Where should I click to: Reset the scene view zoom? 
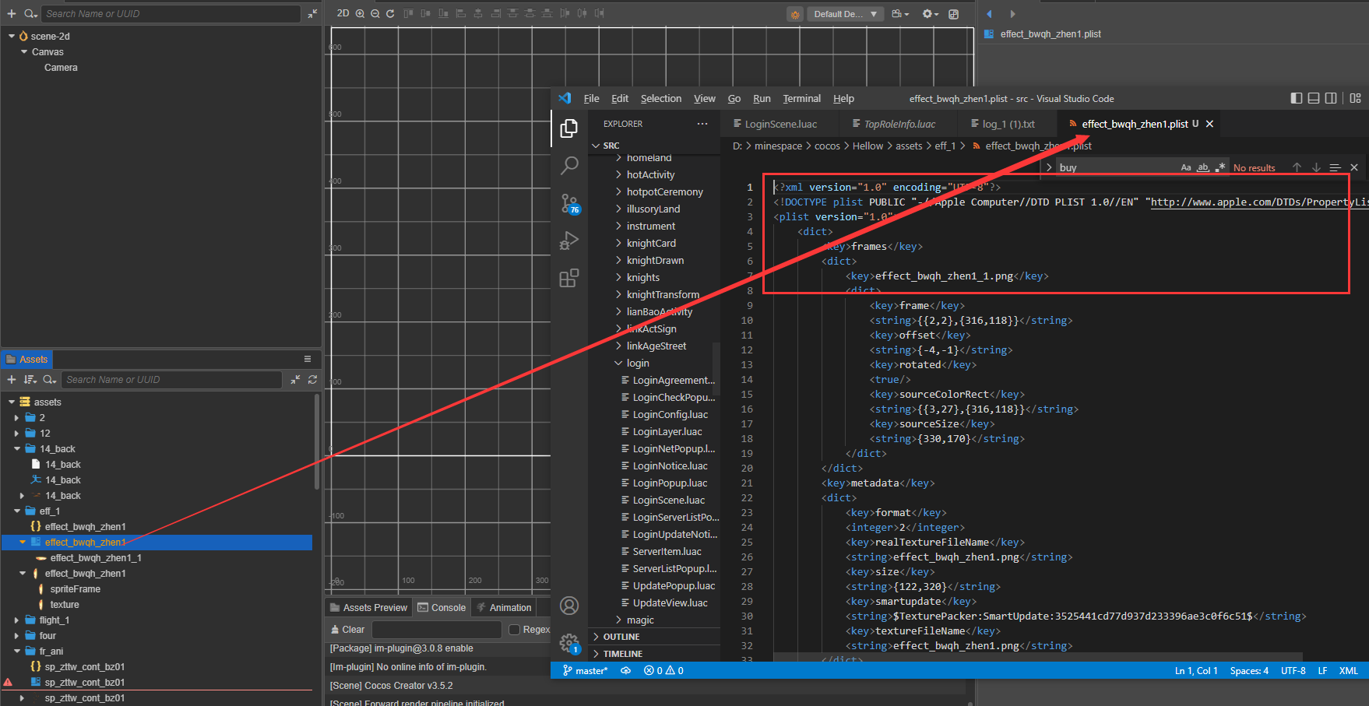(x=390, y=13)
